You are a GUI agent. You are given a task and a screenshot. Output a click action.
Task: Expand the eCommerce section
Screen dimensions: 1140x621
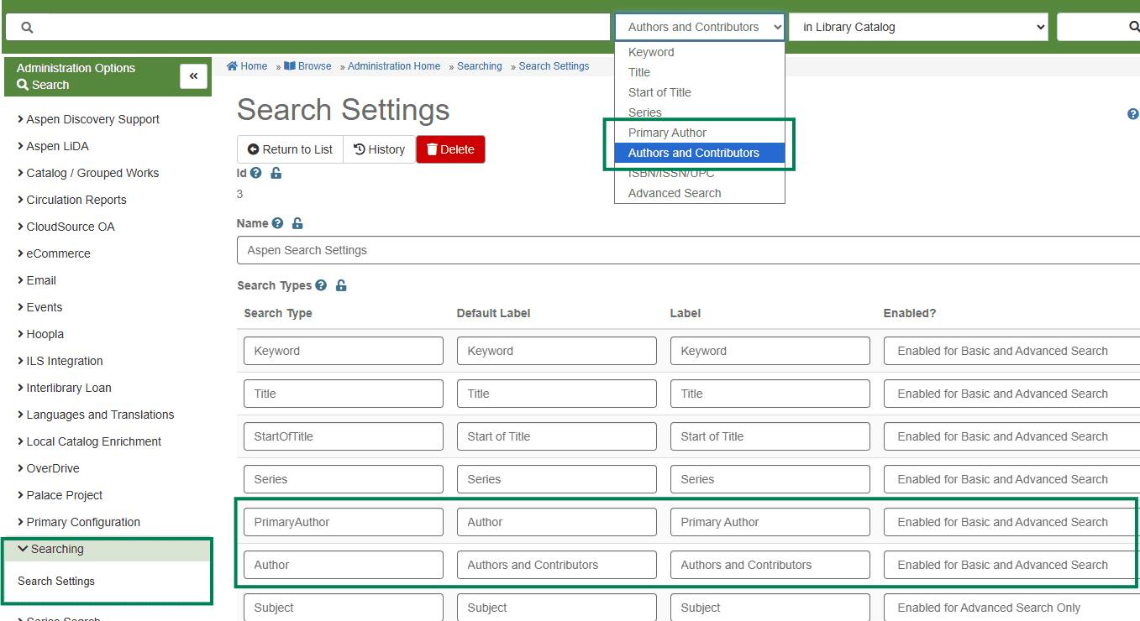pos(54,253)
